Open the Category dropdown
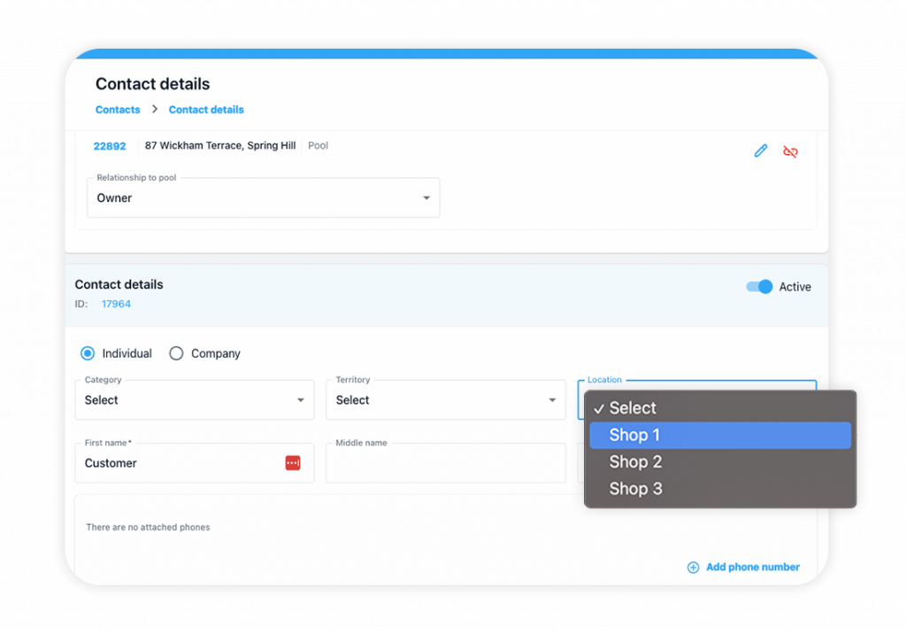Screen dimensions: 906x633 pos(299,400)
